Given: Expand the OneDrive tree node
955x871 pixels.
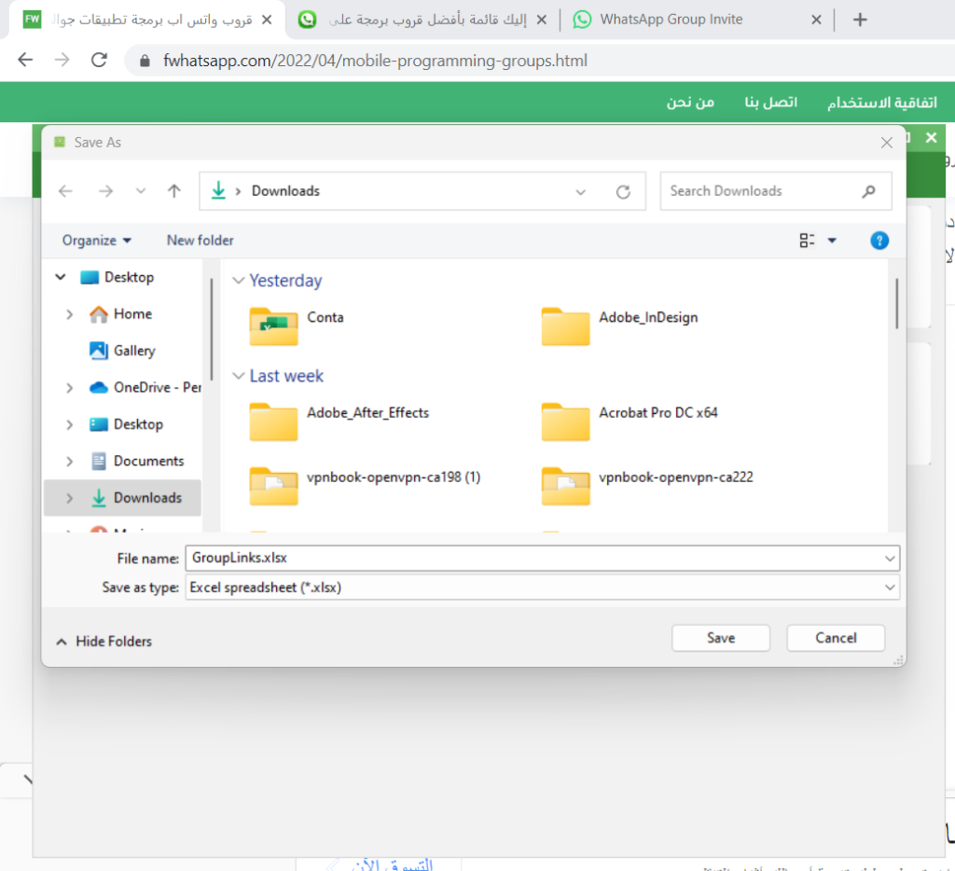Looking at the screenshot, I should [x=69, y=388].
